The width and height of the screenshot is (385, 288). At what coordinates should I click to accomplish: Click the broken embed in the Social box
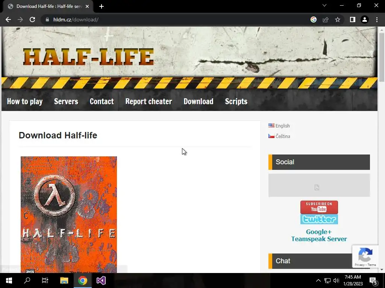click(319, 185)
